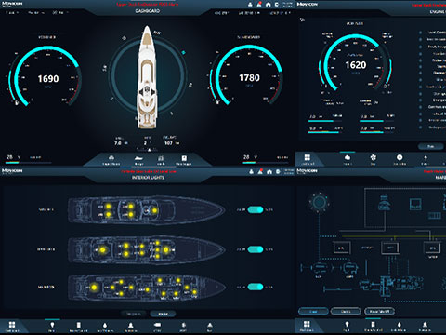Image resolution: width=446 pixels, height=335 pixels.
Task: Select circular compass node in Map diagram
Action: tap(319, 203)
